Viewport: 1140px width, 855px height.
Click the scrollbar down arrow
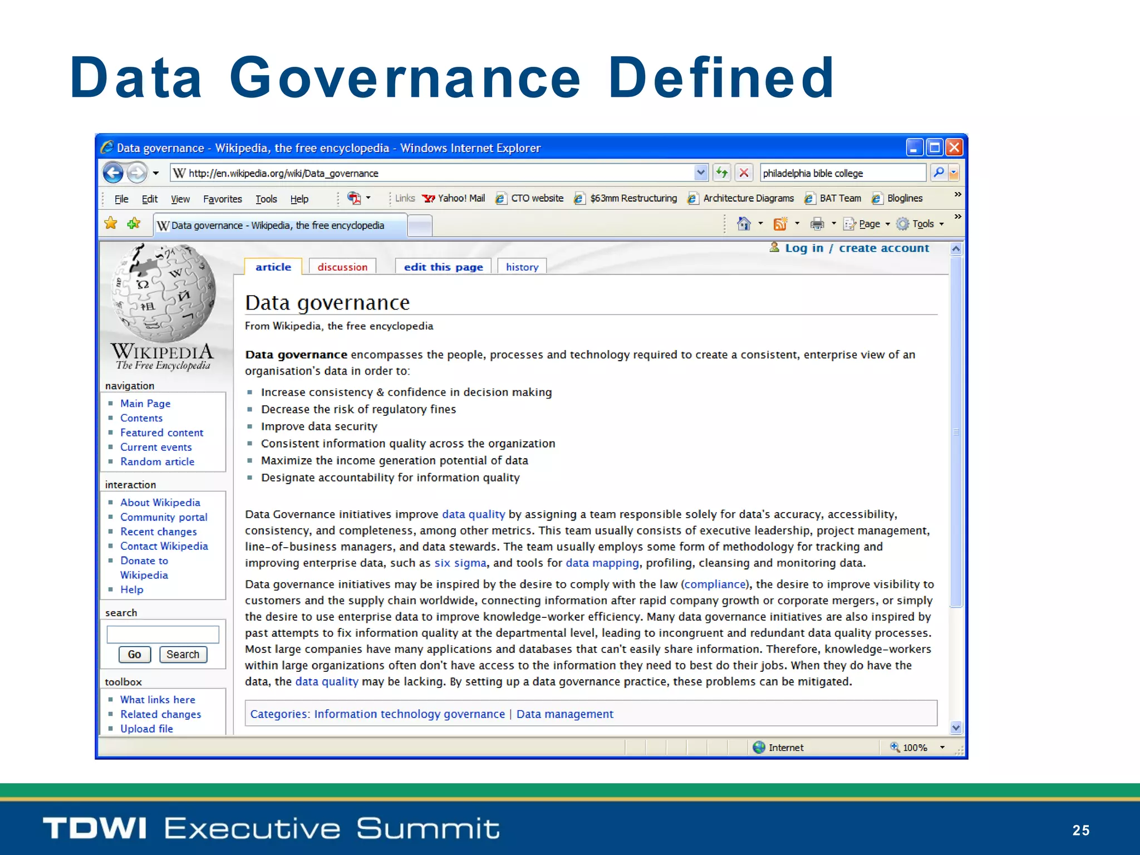pyautogui.click(x=956, y=727)
